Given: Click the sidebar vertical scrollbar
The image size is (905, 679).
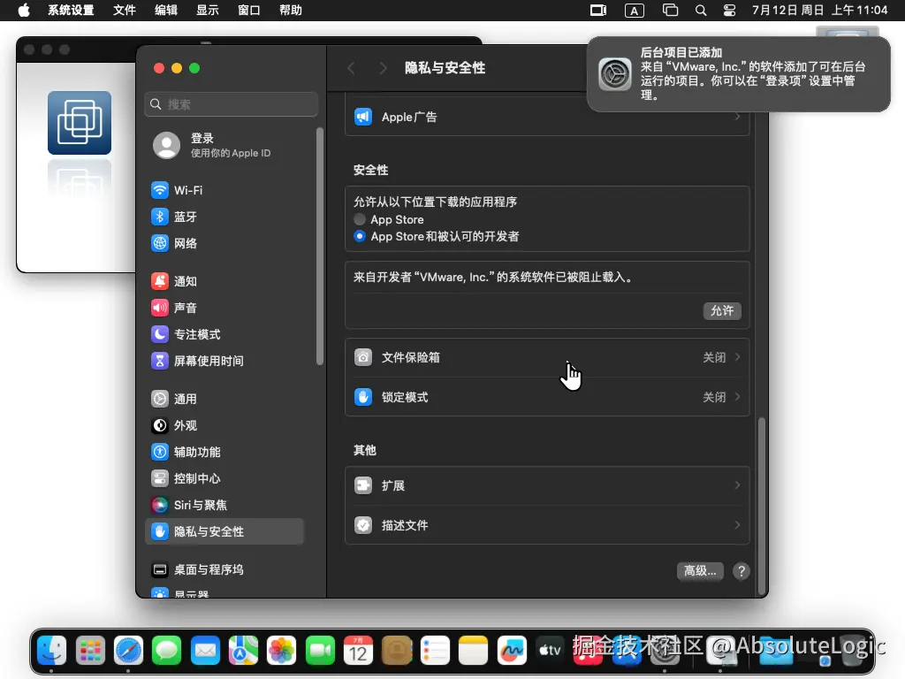Looking at the screenshot, I should [320, 247].
